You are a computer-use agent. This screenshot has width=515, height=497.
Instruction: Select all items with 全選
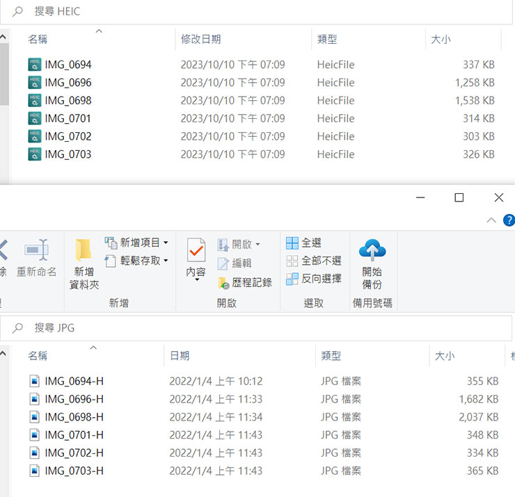[303, 243]
